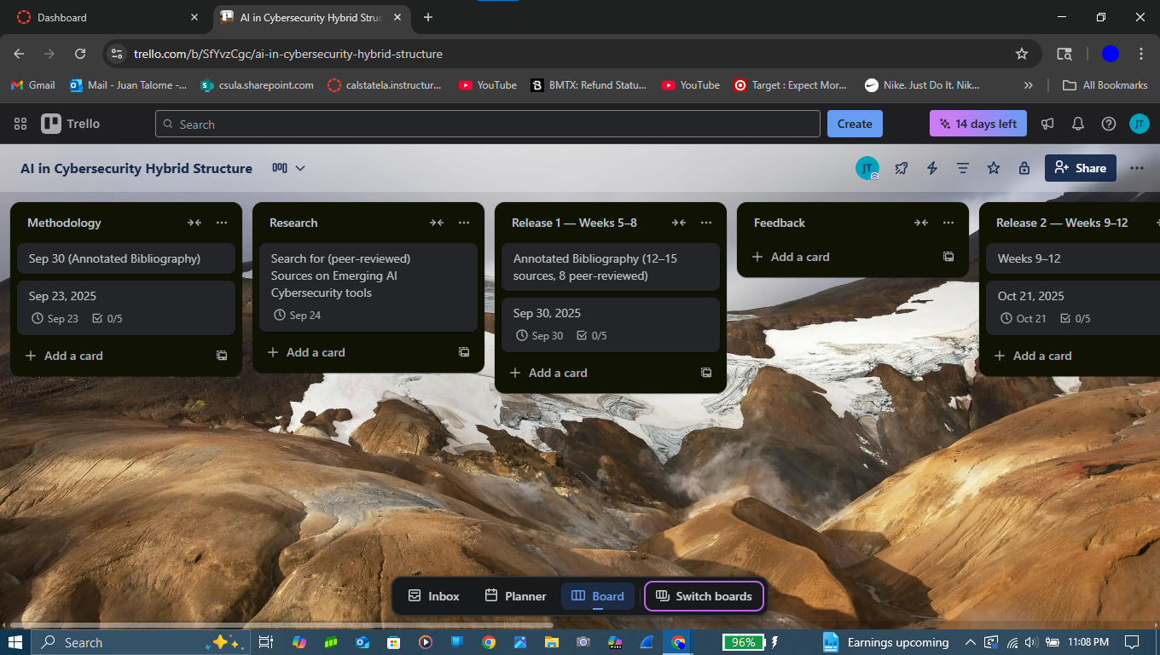Image resolution: width=1160 pixels, height=655 pixels.
Task: Click the rocket Power-Ups icon
Action: (902, 168)
